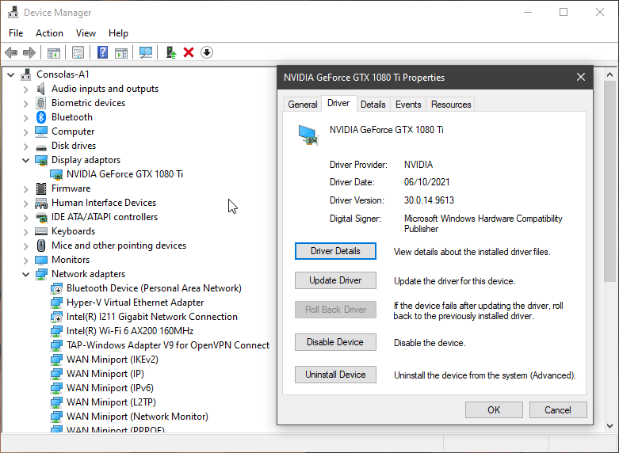Image resolution: width=619 pixels, height=453 pixels.
Task: Click the IDE ATA/ATAPI controllers icon
Action: 41,217
